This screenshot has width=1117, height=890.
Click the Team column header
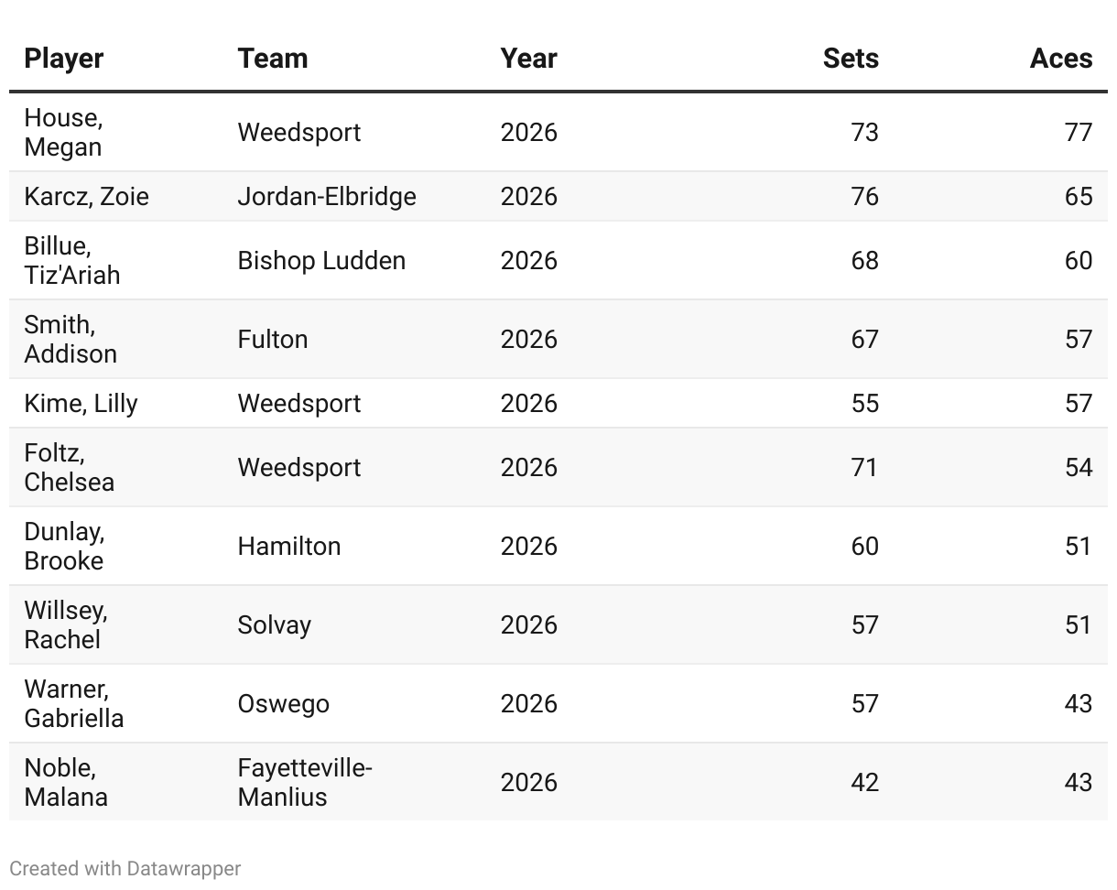[x=272, y=59]
